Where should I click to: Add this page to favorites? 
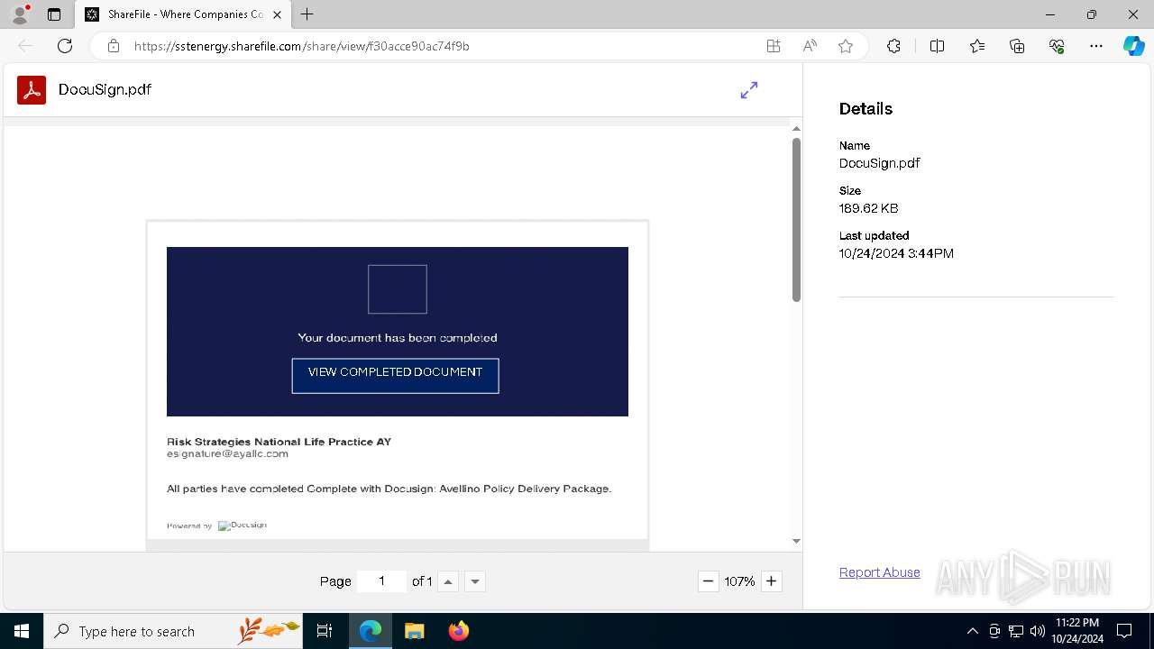pyautogui.click(x=846, y=46)
